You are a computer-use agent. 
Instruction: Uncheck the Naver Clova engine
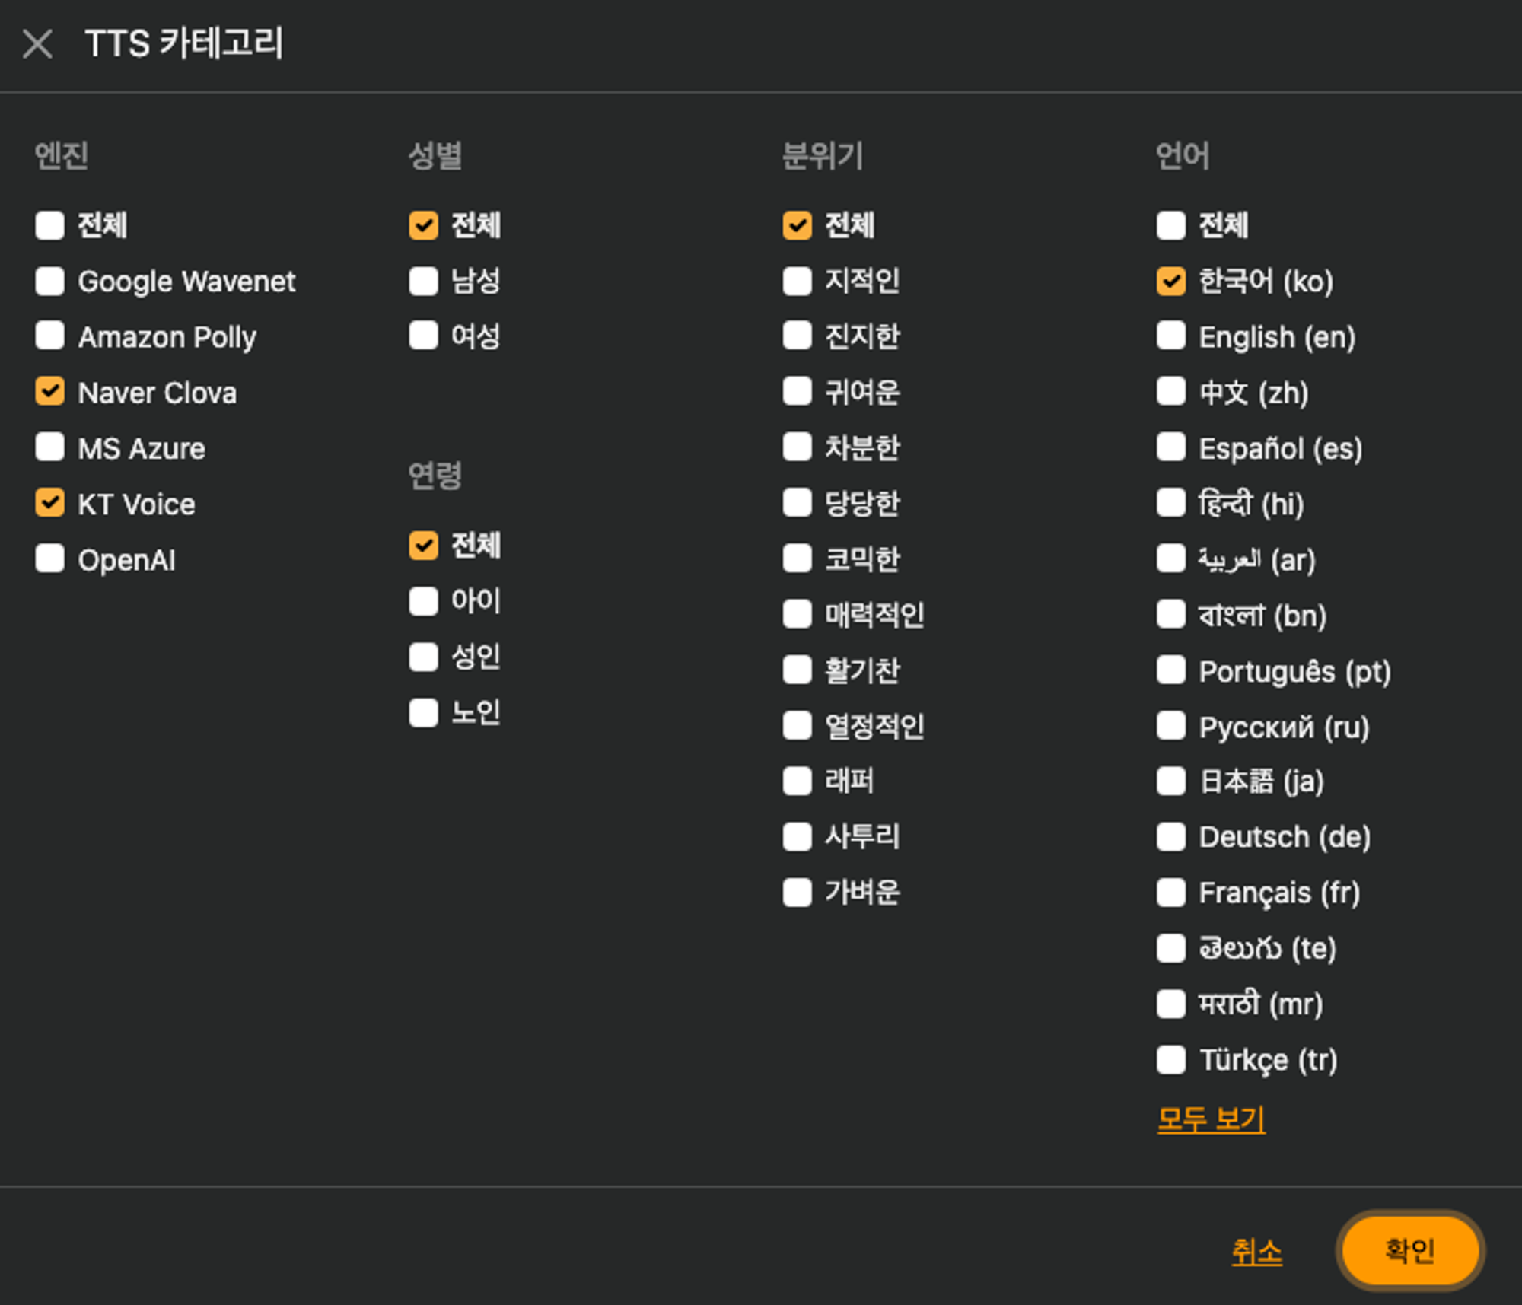[49, 392]
